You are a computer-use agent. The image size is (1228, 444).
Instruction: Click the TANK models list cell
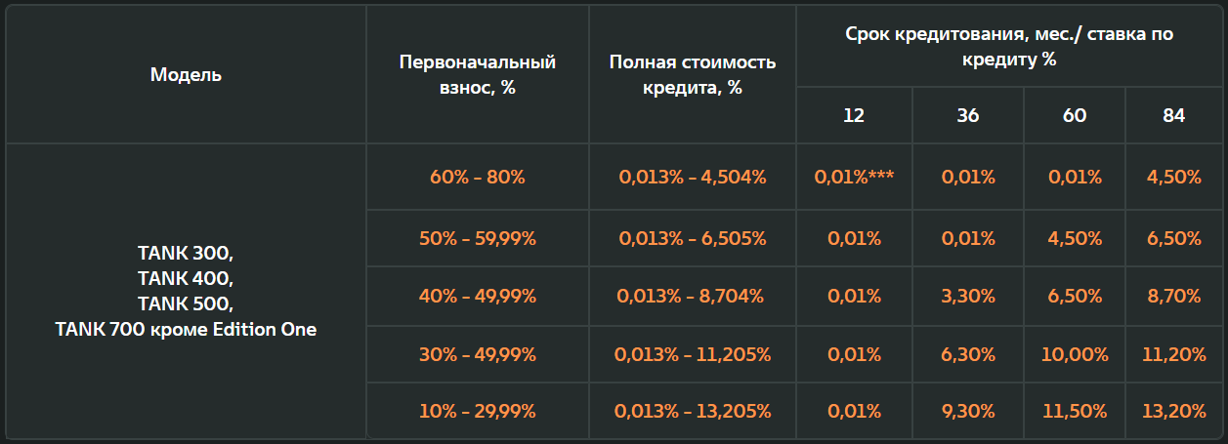pos(186,292)
